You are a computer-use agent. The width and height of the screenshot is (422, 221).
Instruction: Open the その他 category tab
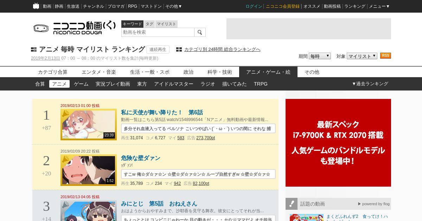pyautogui.click(x=312, y=72)
